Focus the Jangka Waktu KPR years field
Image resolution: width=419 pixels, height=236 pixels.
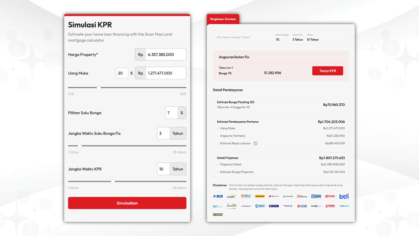point(163,169)
